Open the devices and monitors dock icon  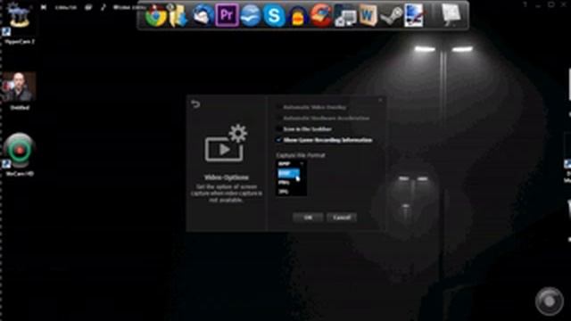[x=345, y=16]
